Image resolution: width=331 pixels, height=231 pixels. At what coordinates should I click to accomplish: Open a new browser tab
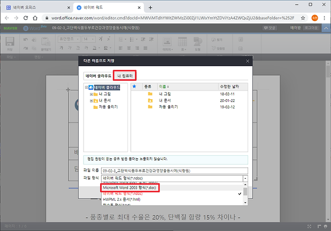click(150, 8)
